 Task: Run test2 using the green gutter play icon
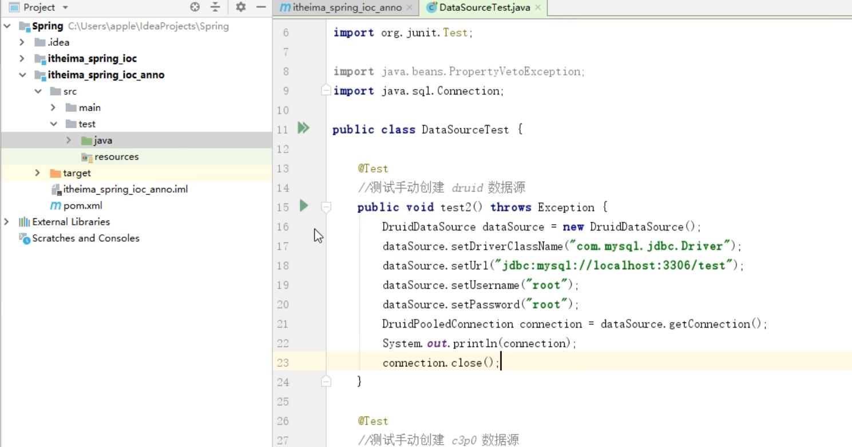point(304,206)
